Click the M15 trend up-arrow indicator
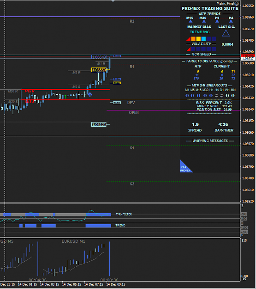The width and height of the screenshot is (256, 289). 191,21
